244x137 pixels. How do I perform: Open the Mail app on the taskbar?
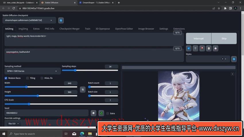[74, 134]
